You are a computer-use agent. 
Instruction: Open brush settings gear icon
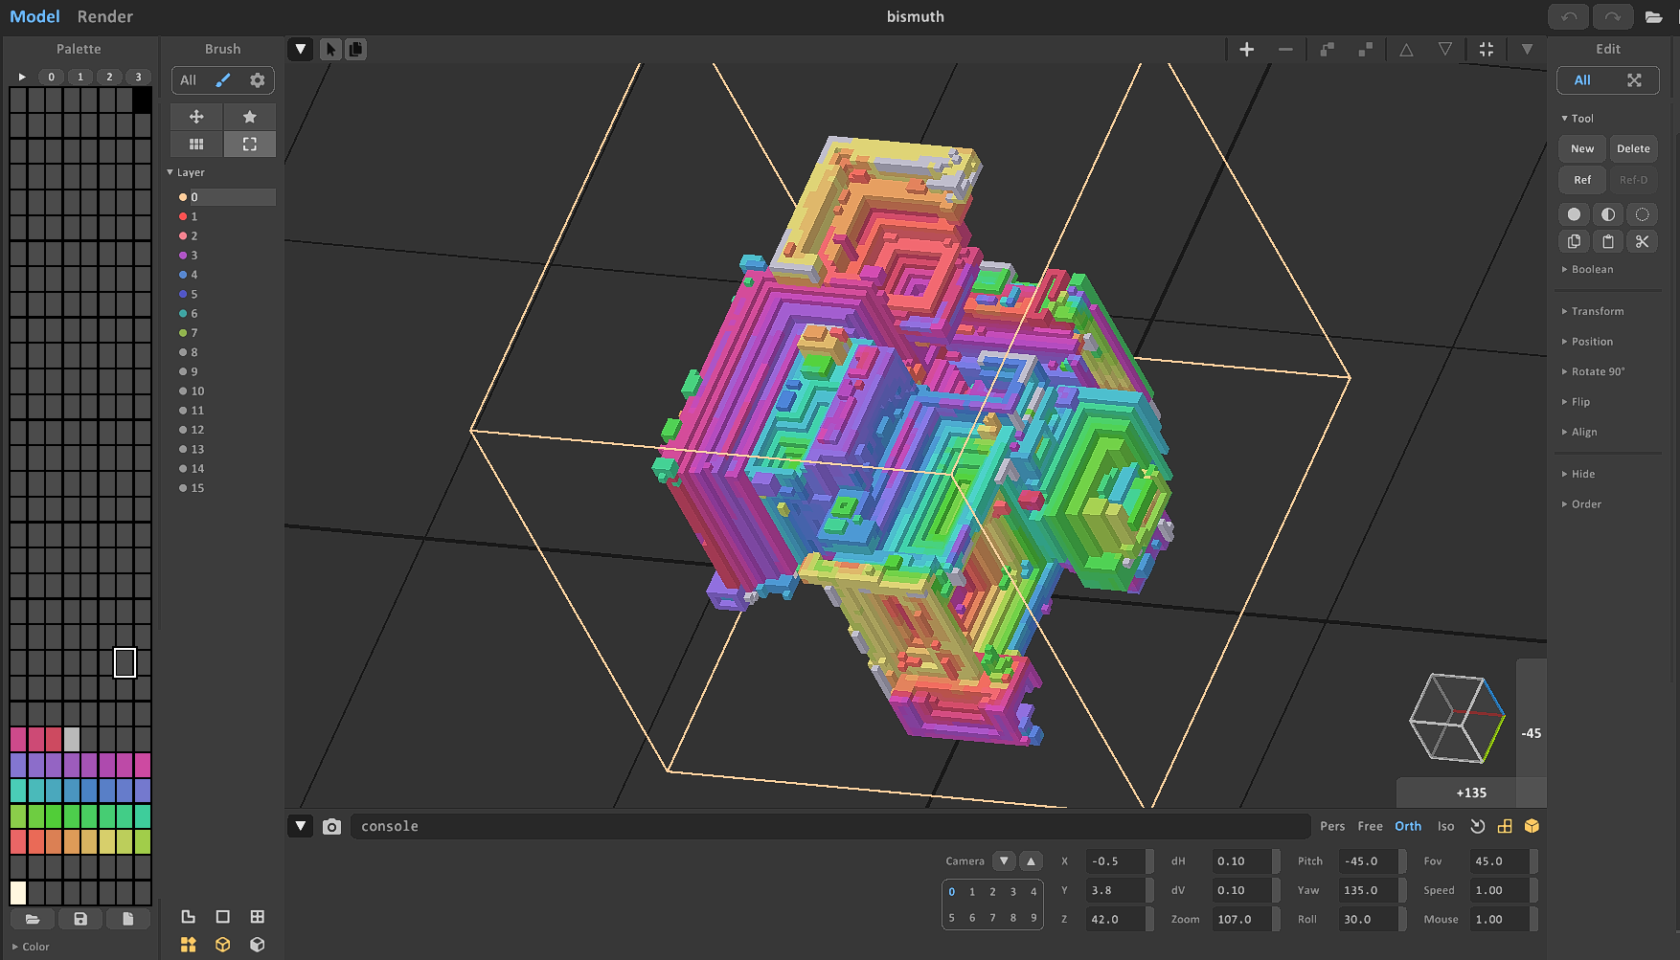pos(257,80)
